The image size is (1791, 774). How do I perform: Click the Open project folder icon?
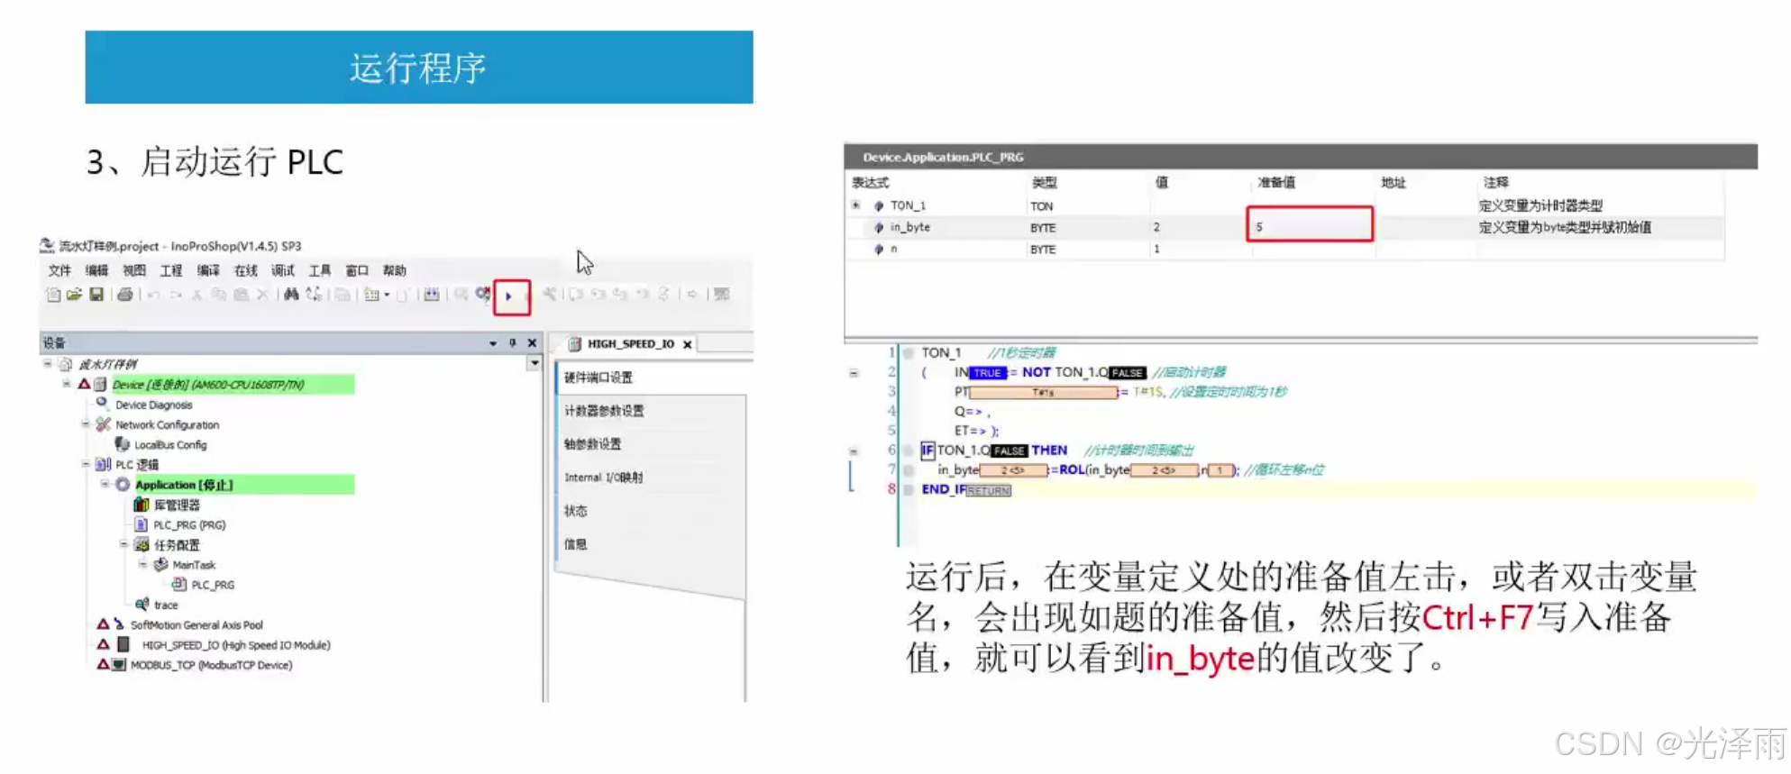click(74, 295)
